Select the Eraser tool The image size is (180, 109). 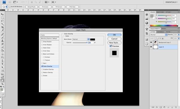point(2,47)
